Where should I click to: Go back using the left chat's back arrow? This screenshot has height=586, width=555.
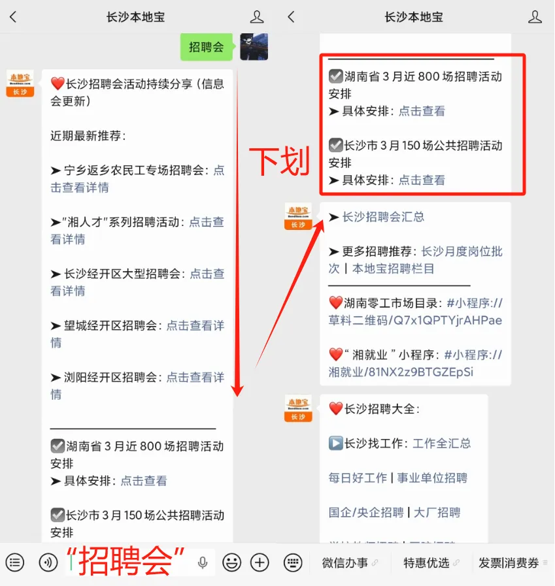[x=13, y=17]
